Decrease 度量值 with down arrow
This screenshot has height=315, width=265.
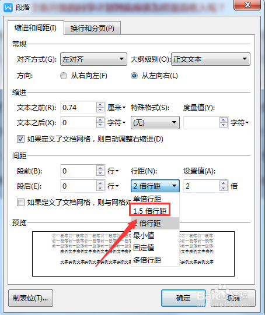[x=223, y=125]
